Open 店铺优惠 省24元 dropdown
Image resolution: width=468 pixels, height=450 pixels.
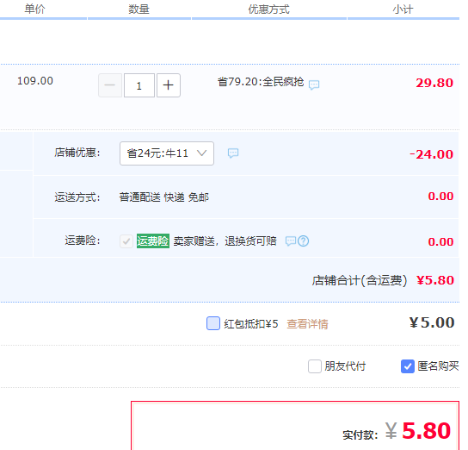(167, 153)
